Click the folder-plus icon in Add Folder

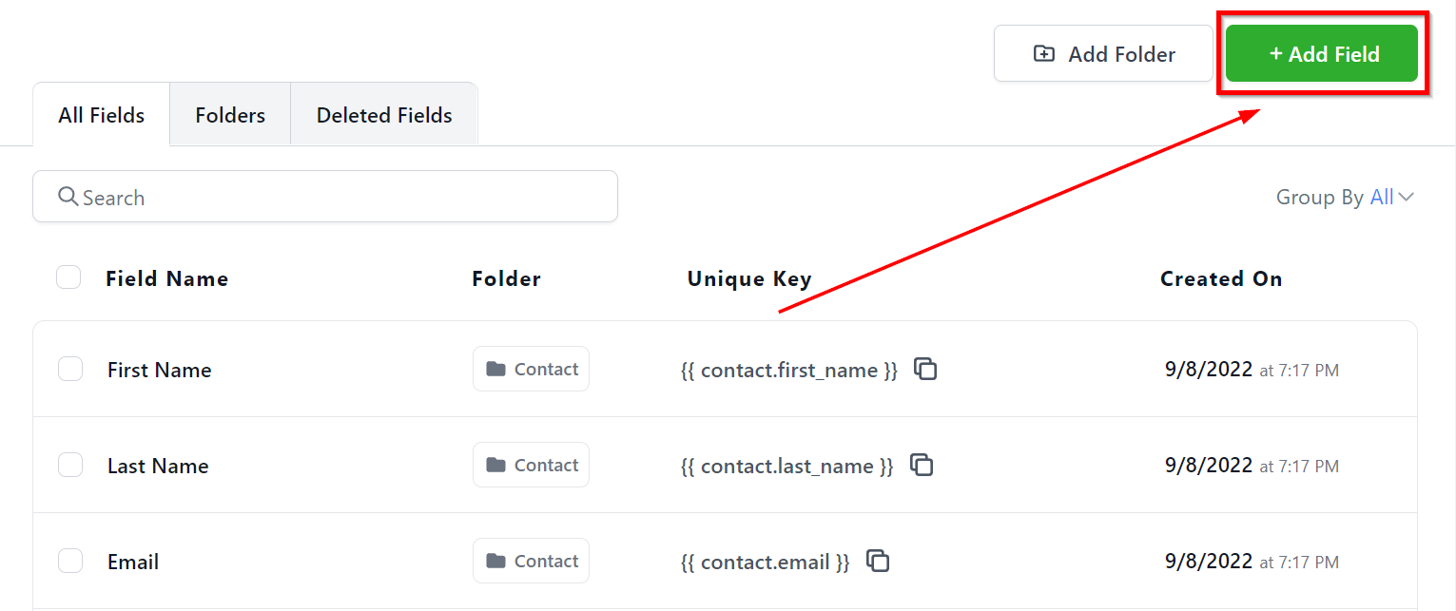pyautogui.click(x=1044, y=54)
